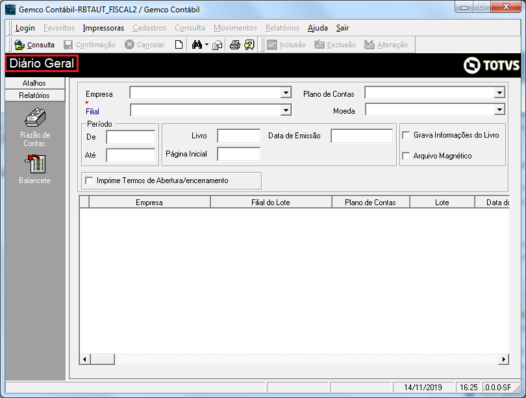
Task: Click the Página Inicial input field
Action: point(239,154)
